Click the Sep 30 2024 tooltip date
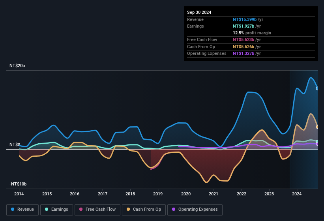Image resolution: width=324 pixels, height=221 pixels. click(199, 12)
